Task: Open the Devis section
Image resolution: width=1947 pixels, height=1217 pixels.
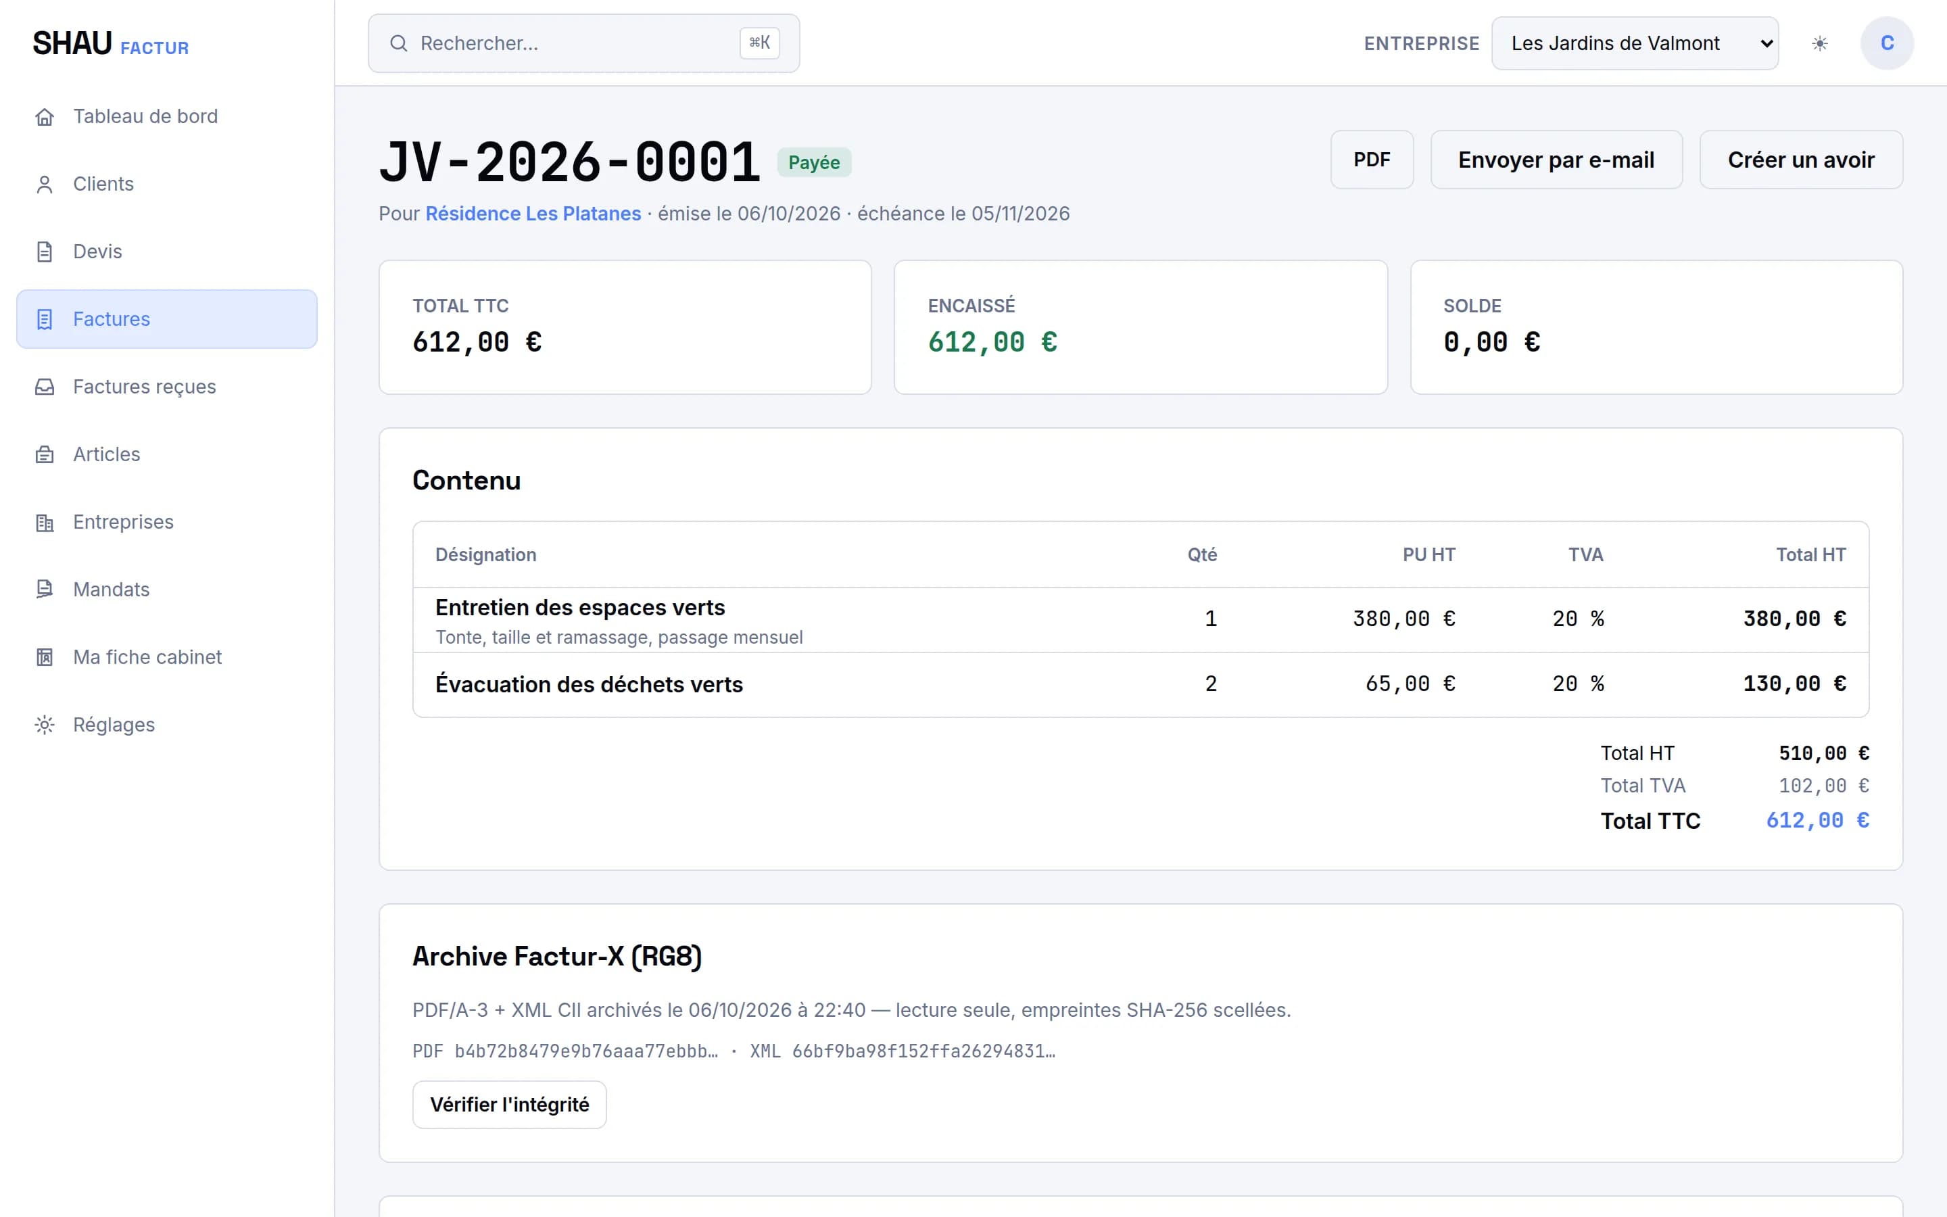Action: pos(166,252)
